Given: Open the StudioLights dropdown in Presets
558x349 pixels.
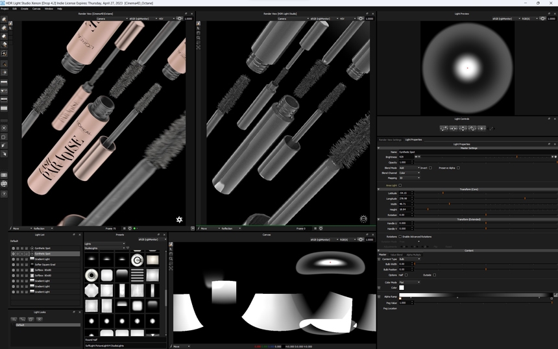Looking at the screenshot, I should 104,248.
